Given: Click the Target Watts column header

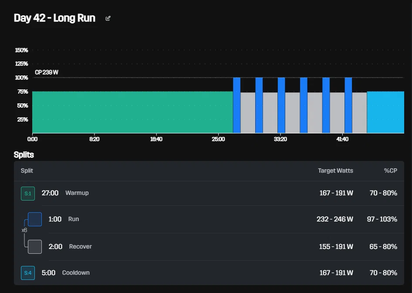Looking at the screenshot, I should [335, 170].
